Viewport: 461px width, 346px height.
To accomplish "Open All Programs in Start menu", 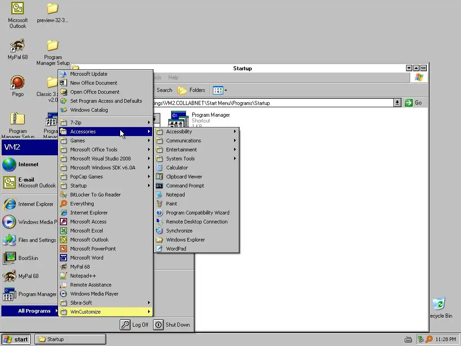I will coord(29,311).
